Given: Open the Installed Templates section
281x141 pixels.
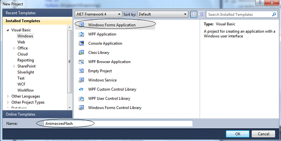Looking at the screenshot, I should pos(37,21).
